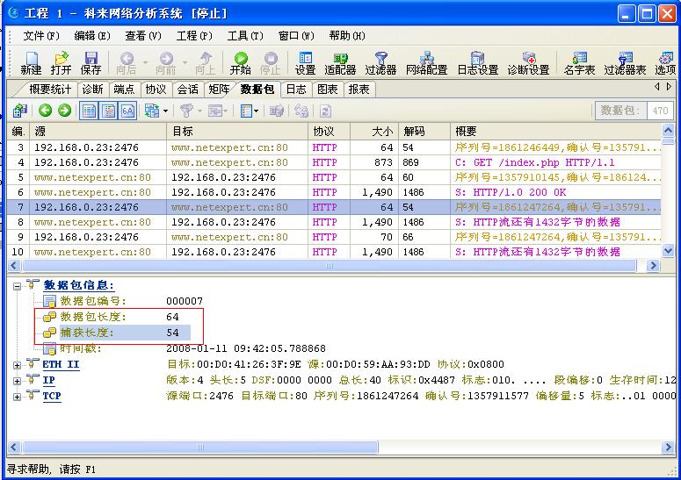The height and width of the screenshot is (480, 681).
Task: Open the 工具(T) menu
Action: [x=245, y=36]
